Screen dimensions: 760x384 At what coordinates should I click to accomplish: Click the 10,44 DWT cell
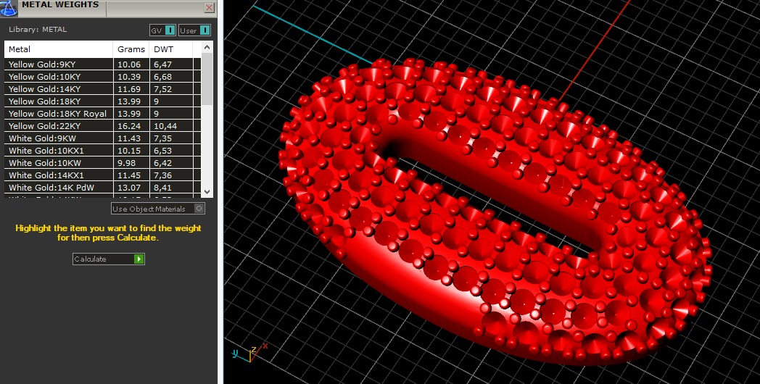pos(172,126)
